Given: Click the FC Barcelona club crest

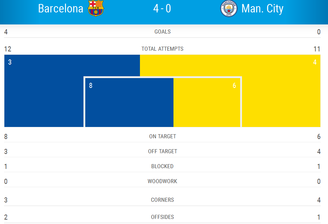Looking at the screenshot, I should point(96,8).
